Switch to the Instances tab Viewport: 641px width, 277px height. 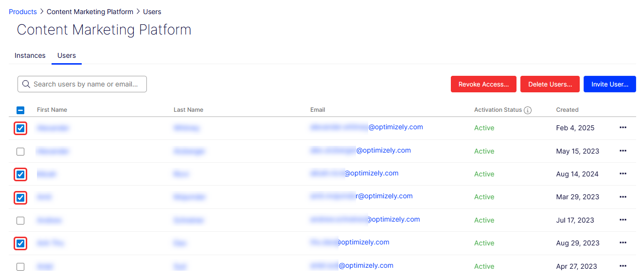pos(30,55)
